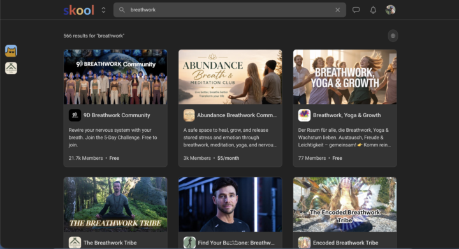Open the profile avatar menu
Viewport: 459px width, 249px height.
(390, 10)
